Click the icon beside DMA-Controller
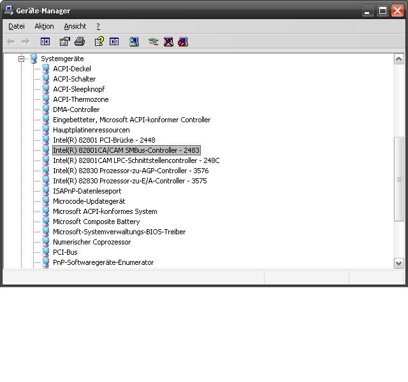This screenshot has height=382, width=408. pos(46,110)
